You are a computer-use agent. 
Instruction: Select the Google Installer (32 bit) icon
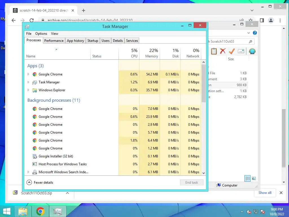tap(35, 156)
